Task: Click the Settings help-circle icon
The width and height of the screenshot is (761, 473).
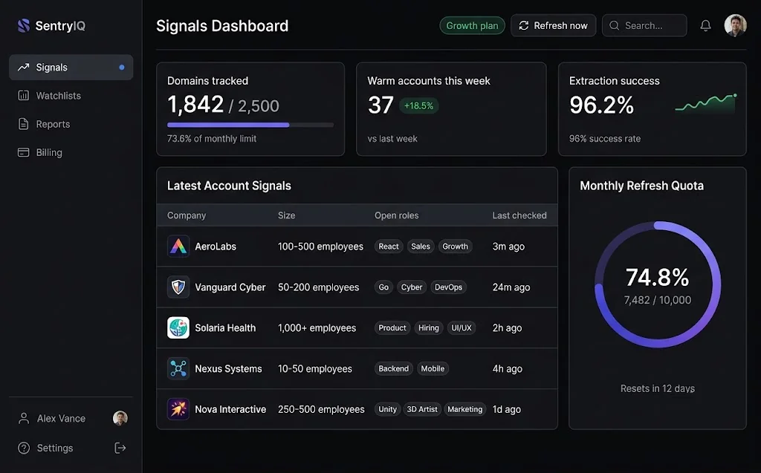Action: (24, 448)
